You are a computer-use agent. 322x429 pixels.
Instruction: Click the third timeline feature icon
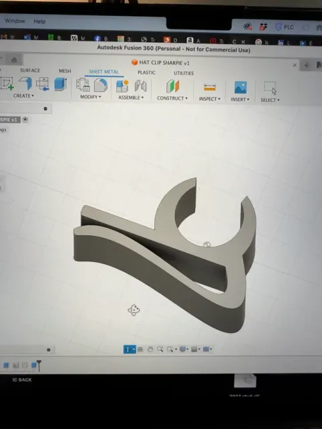[x=25, y=365]
